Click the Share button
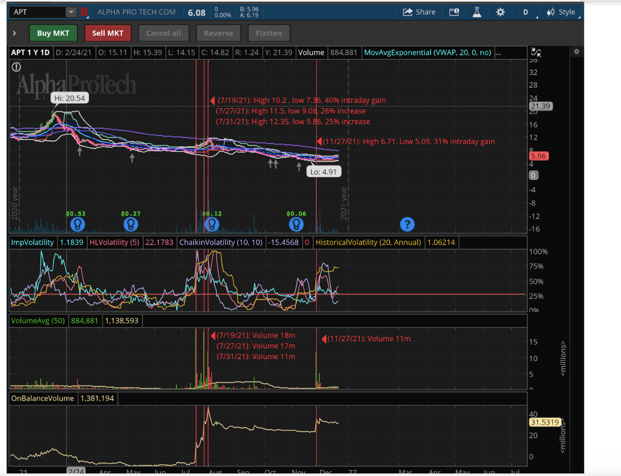The image size is (621, 476). [x=419, y=12]
